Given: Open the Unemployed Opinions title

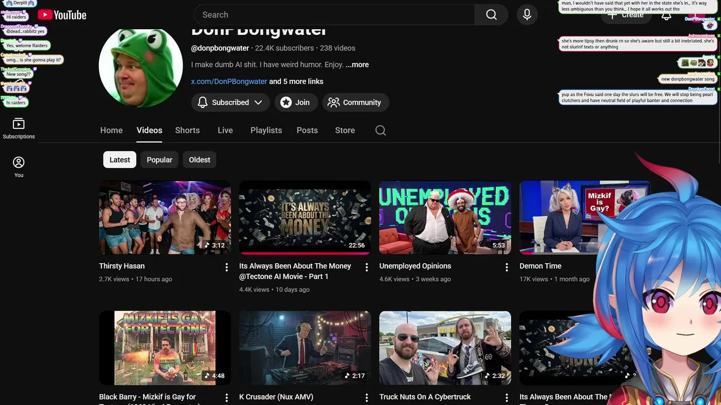Looking at the screenshot, I should pyautogui.click(x=415, y=266).
